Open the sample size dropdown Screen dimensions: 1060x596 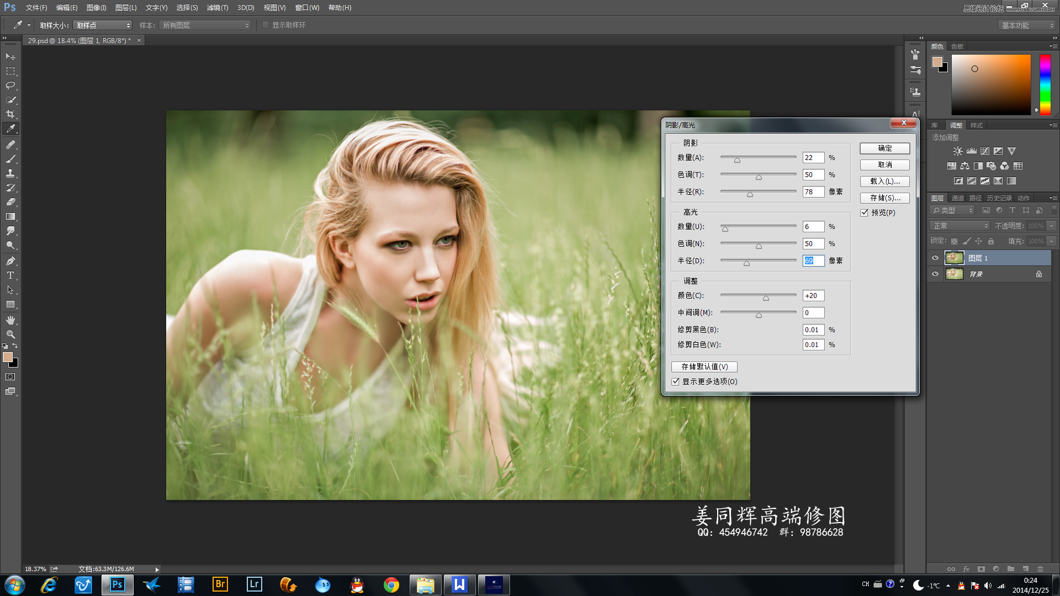pos(103,25)
